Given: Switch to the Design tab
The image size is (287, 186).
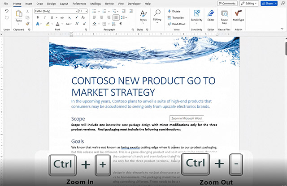Looking at the screenshot, I should (x=51, y=4).
